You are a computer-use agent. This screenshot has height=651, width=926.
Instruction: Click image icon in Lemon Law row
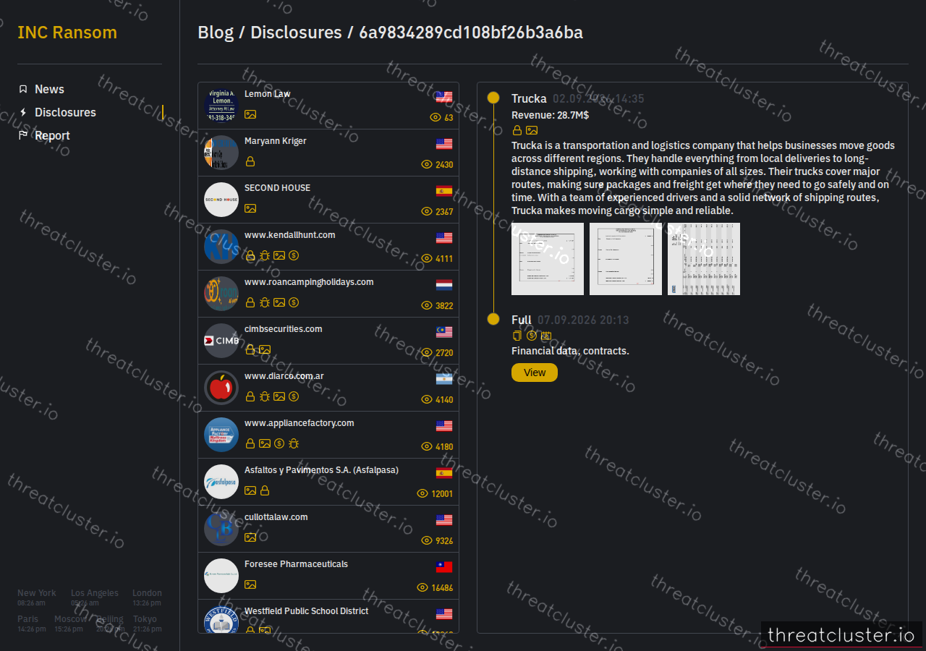click(250, 114)
